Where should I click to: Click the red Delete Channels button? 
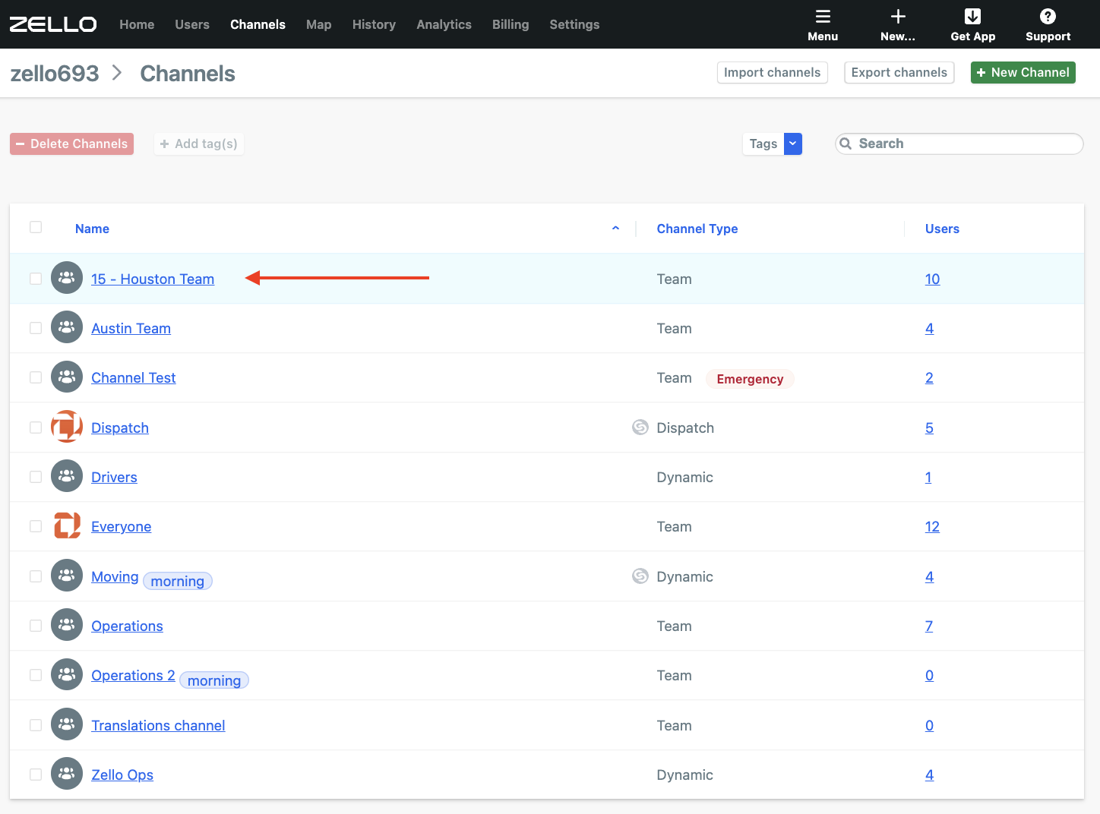71,144
